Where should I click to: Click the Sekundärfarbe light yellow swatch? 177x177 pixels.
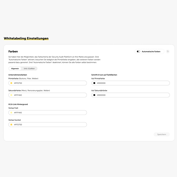[11, 95]
